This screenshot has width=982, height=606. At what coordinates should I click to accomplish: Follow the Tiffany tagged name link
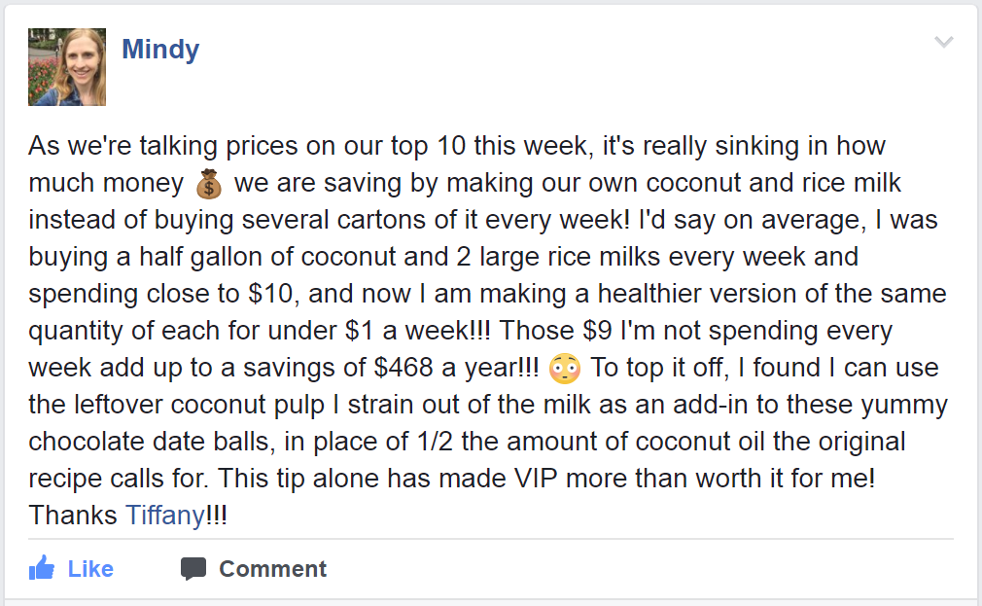click(x=164, y=515)
